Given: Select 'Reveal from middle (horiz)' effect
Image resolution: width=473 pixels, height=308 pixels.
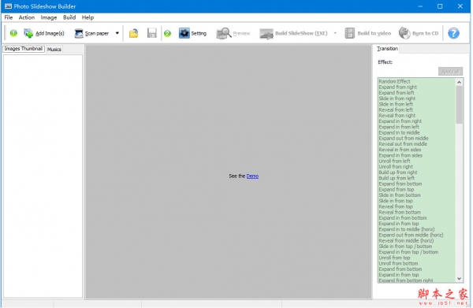Looking at the screenshot, I should (x=406, y=241).
